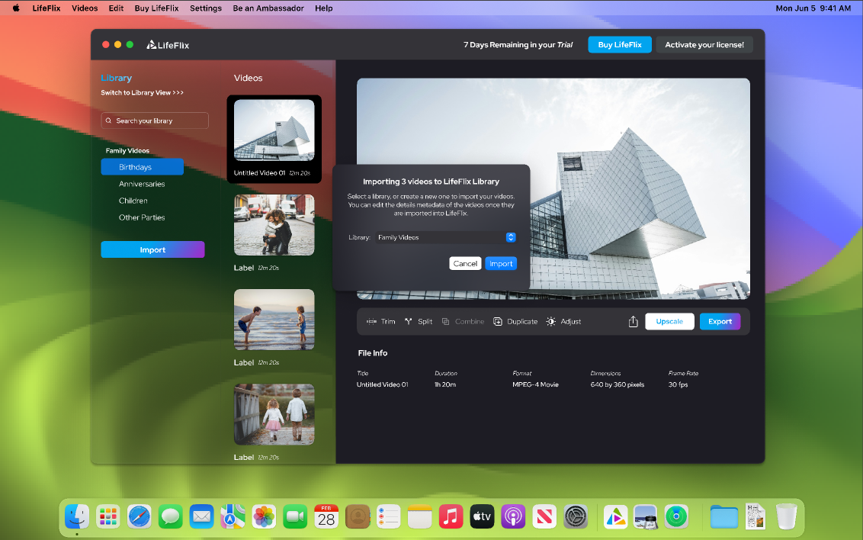This screenshot has width=863, height=540.
Task: Click the menu bar clock Mon Jun 5
Action: pos(813,8)
